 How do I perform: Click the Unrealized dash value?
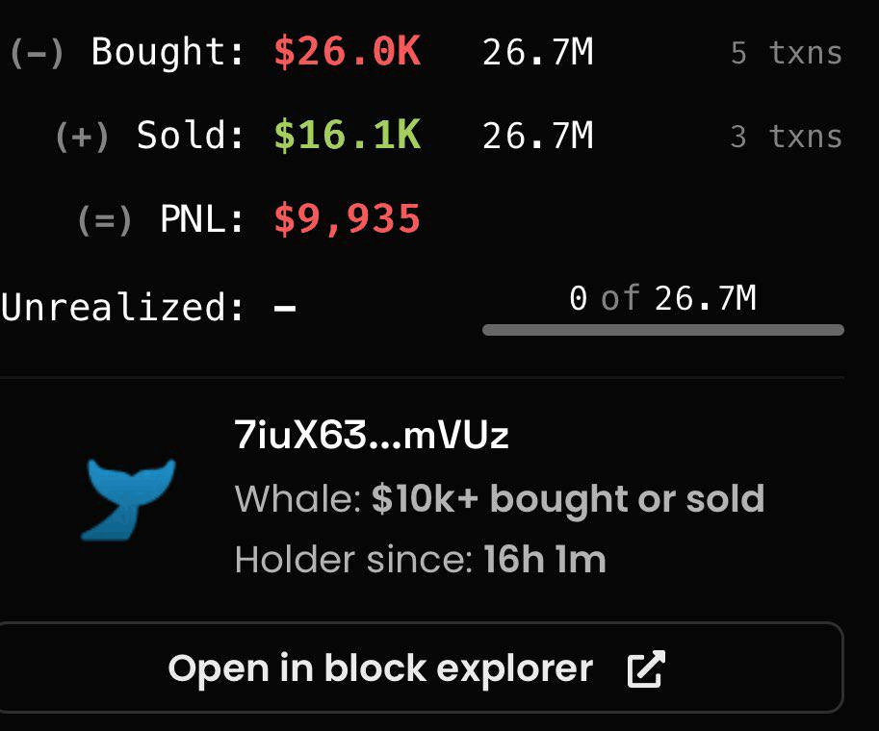(285, 308)
